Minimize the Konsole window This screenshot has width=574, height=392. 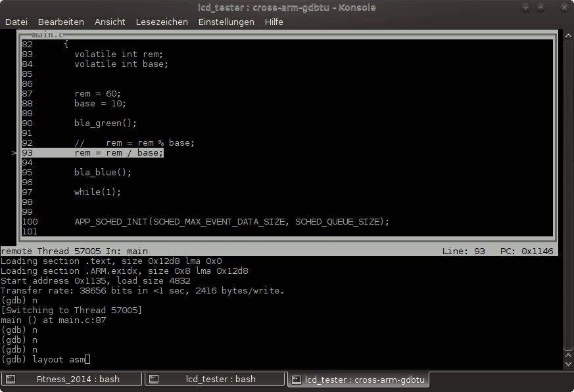pos(525,7)
